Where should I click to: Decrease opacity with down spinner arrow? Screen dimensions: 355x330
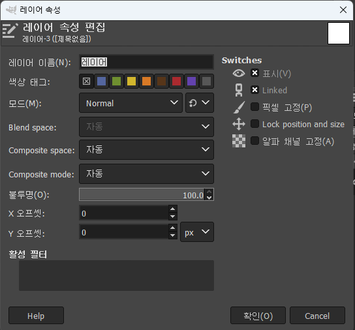coord(209,198)
